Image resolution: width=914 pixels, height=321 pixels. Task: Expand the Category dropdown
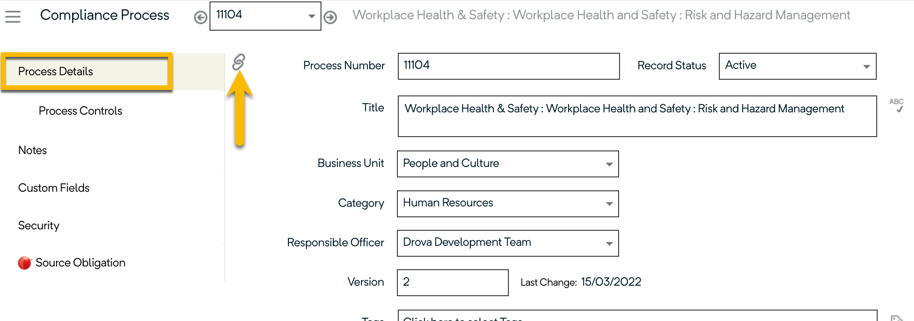click(x=609, y=204)
